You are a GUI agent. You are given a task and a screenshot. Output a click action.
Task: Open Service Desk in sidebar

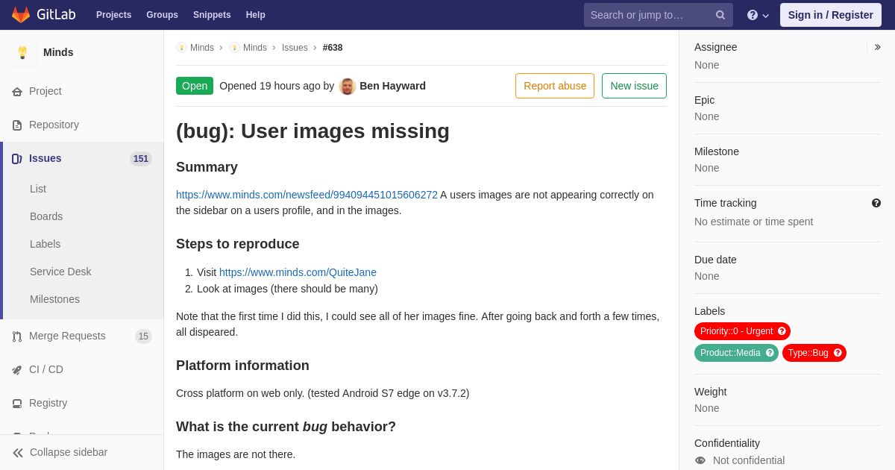pyautogui.click(x=60, y=272)
